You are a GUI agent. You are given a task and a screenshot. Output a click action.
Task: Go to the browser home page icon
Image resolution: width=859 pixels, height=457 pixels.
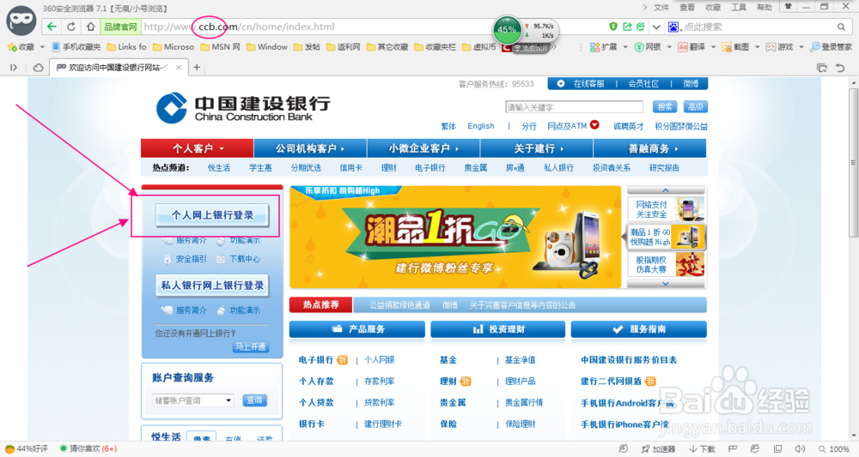click(x=90, y=27)
